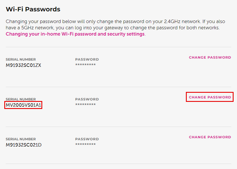237x169 pixels.
Task: Click the PASSWORD label in last row
Action: [87, 139]
